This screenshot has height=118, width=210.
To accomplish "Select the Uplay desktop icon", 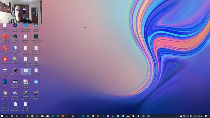I will [x=36, y=83].
